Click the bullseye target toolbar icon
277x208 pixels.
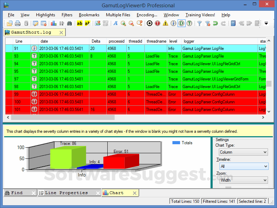(149, 23)
